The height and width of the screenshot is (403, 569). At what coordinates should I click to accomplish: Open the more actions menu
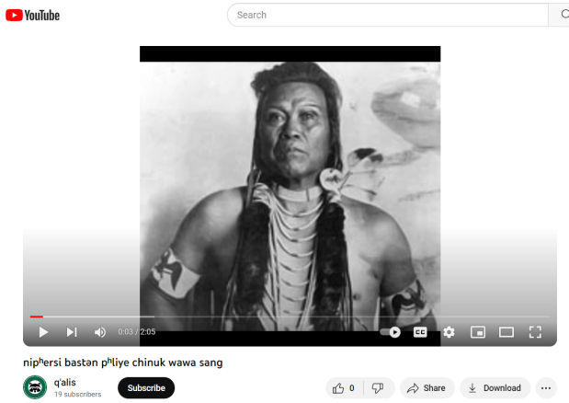(546, 388)
